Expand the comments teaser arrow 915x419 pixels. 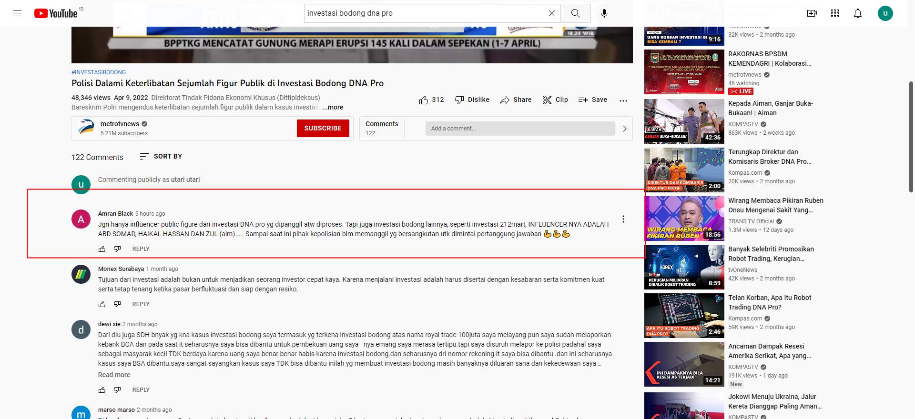(625, 129)
